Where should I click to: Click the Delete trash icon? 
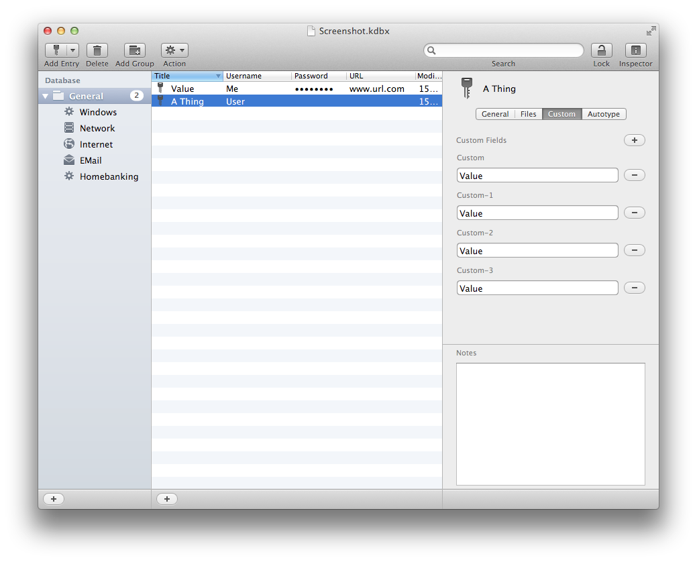pos(97,50)
